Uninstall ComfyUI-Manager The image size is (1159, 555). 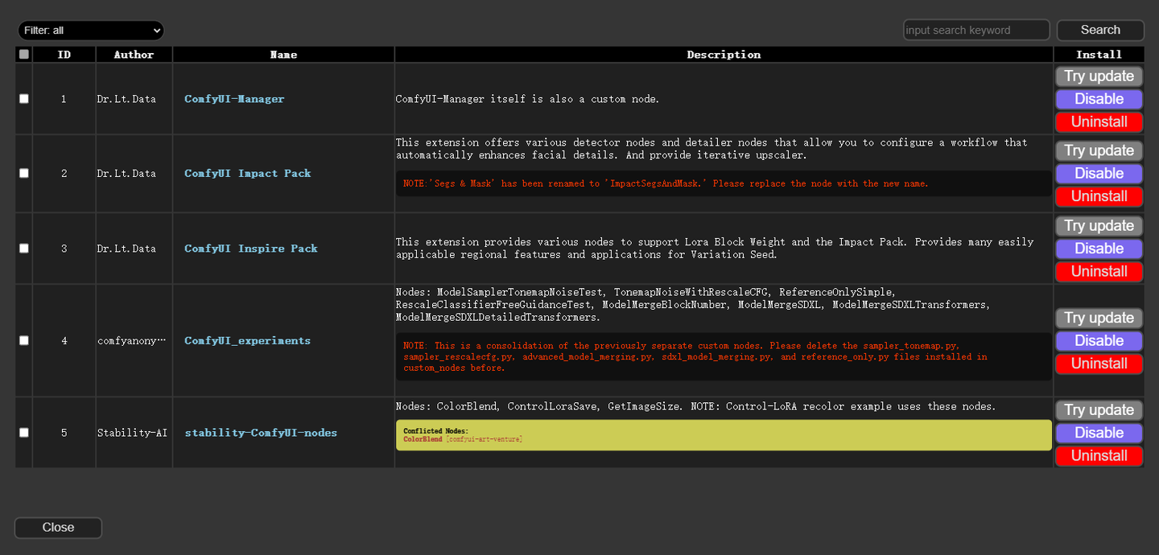(x=1099, y=122)
